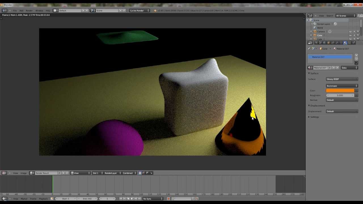Toggle Camera renderability icon
This screenshot has height=204, width=363.
(x=358, y=31)
